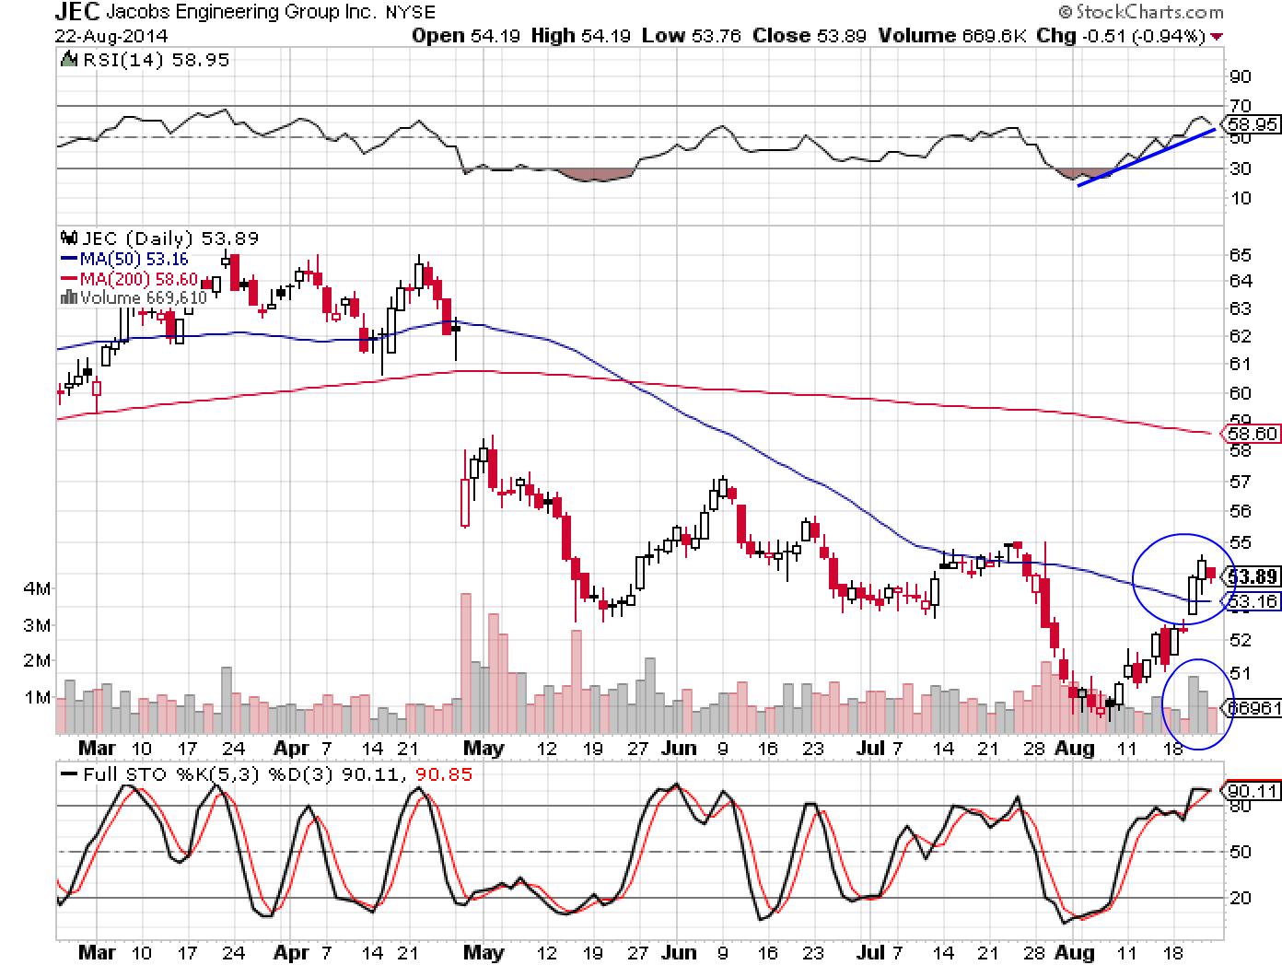Click the RSI(14) 58.95 legend label
Image resolution: width=1282 pixels, height=965 pixels.
[x=156, y=60]
